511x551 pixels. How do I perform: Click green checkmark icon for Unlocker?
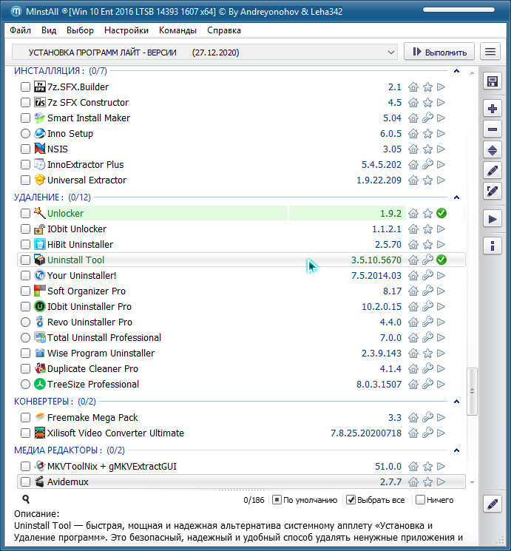click(x=441, y=213)
